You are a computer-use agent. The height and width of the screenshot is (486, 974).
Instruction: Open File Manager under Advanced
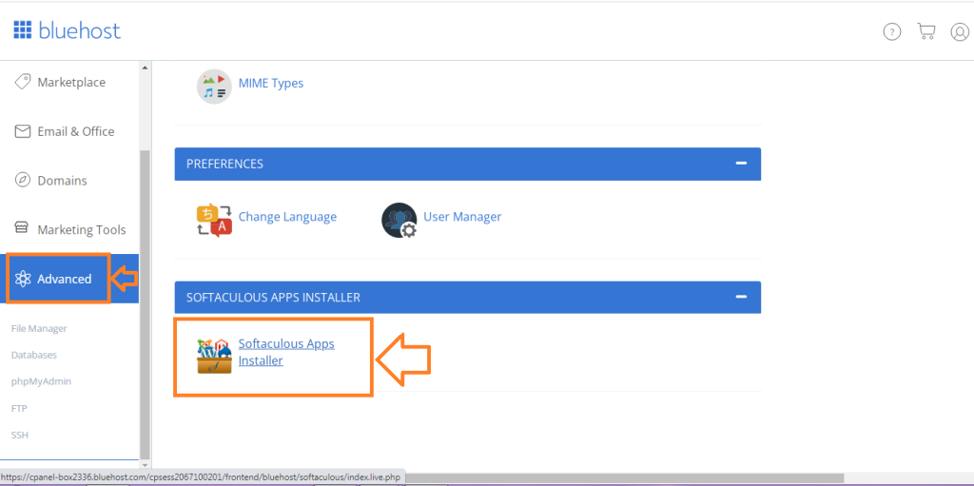[39, 328]
